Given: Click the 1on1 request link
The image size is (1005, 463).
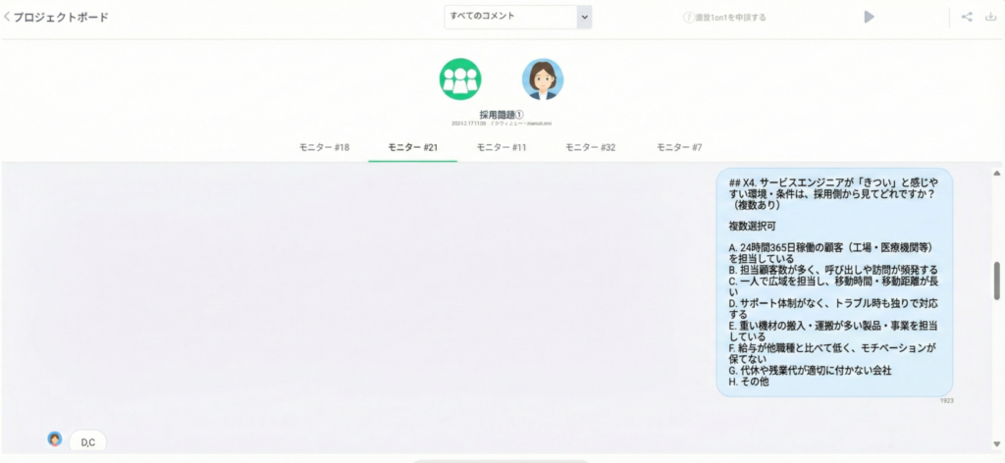Looking at the screenshot, I should (730, 17).
